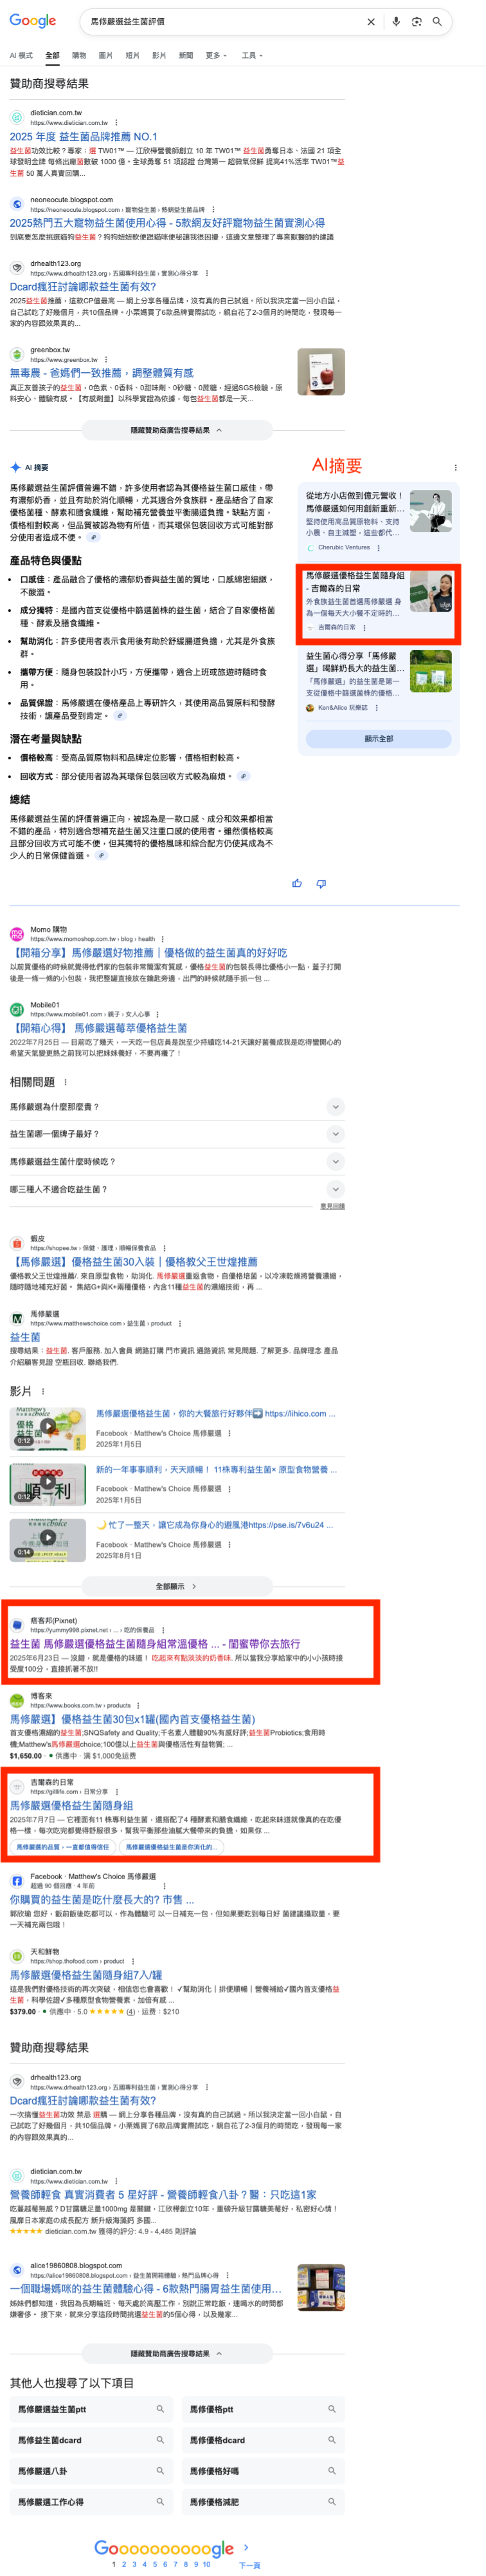Open AI summary three-dot options menu
This screenshot has height=2576, width=486.
pyautogui.click(x=455, y=467)
